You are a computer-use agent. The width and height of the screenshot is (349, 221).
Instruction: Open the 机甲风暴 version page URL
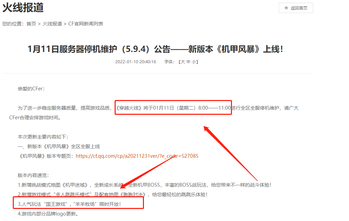coord(137,156)
